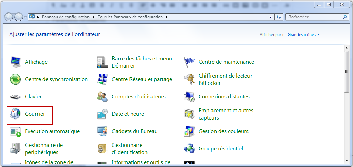Open the Date et heure icon
The height and width of the screenshot is (167, 353).
click(102, 114)
